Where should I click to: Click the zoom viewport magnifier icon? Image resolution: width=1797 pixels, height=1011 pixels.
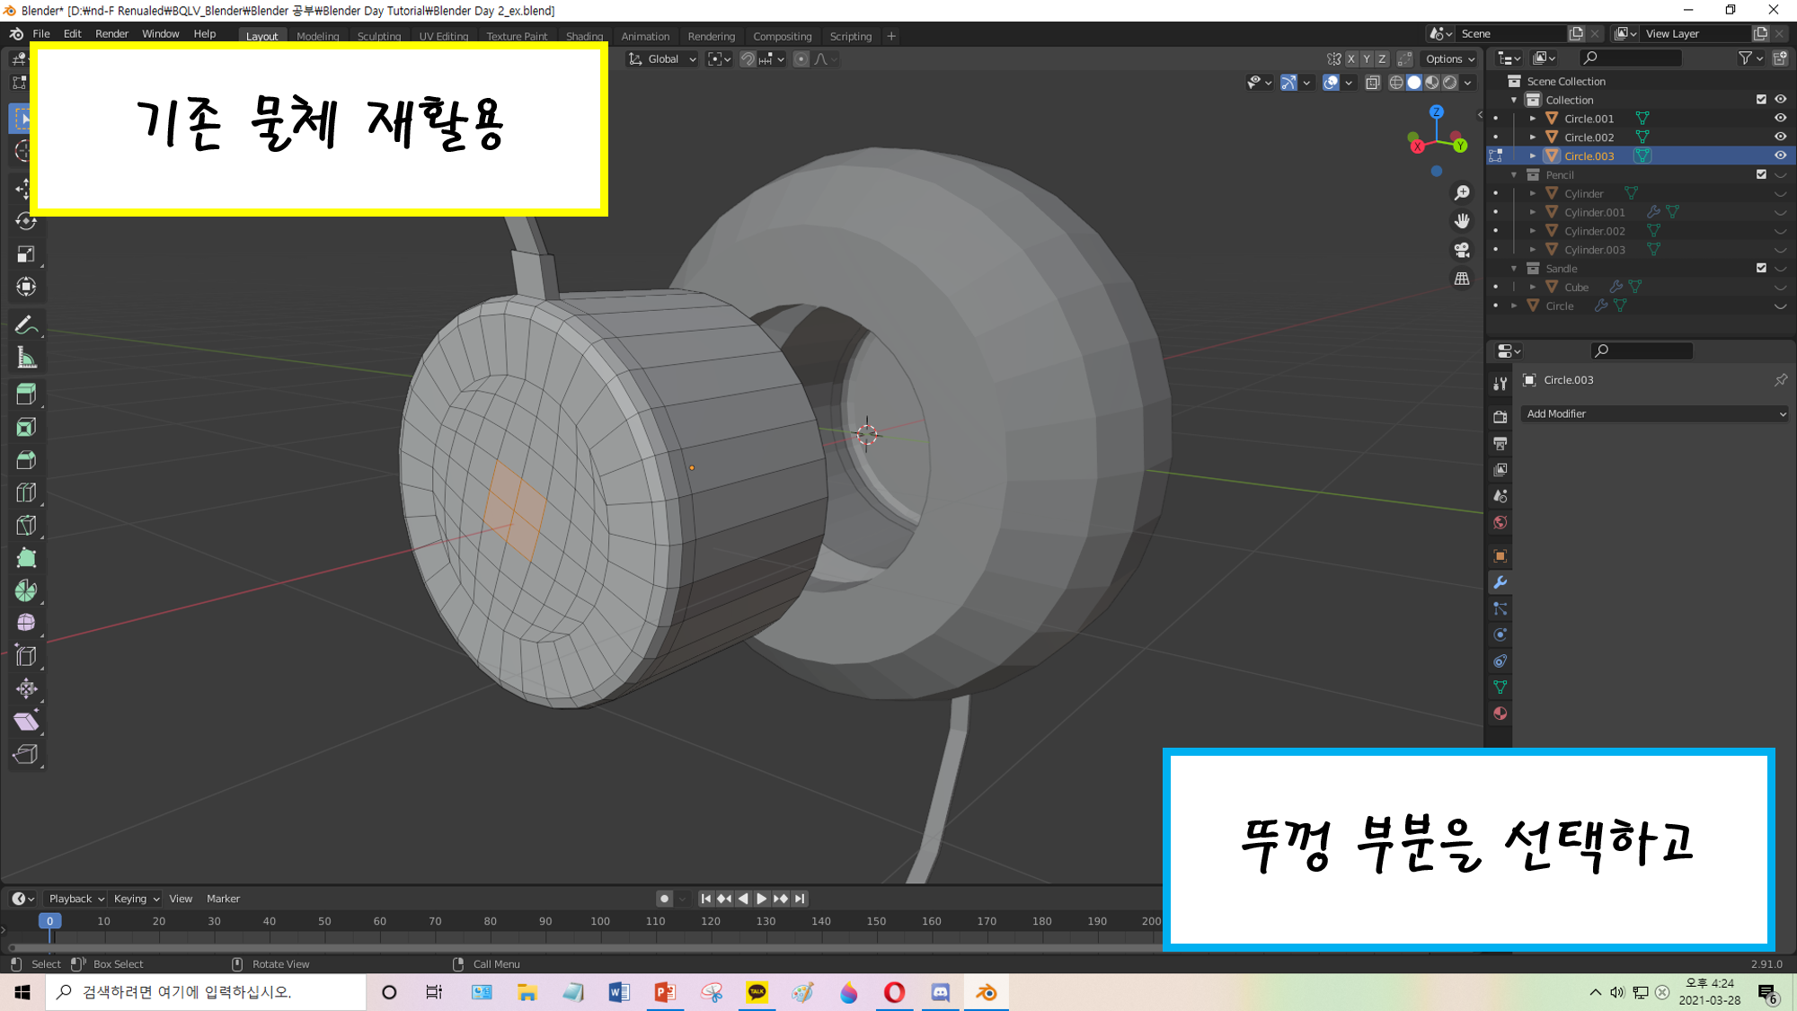pos(1462,193)
